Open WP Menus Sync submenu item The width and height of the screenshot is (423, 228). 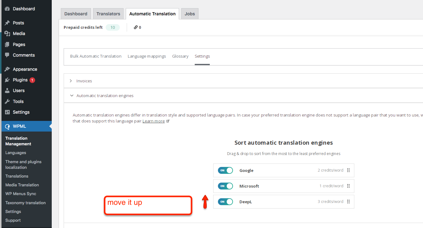tap(21, 194)
